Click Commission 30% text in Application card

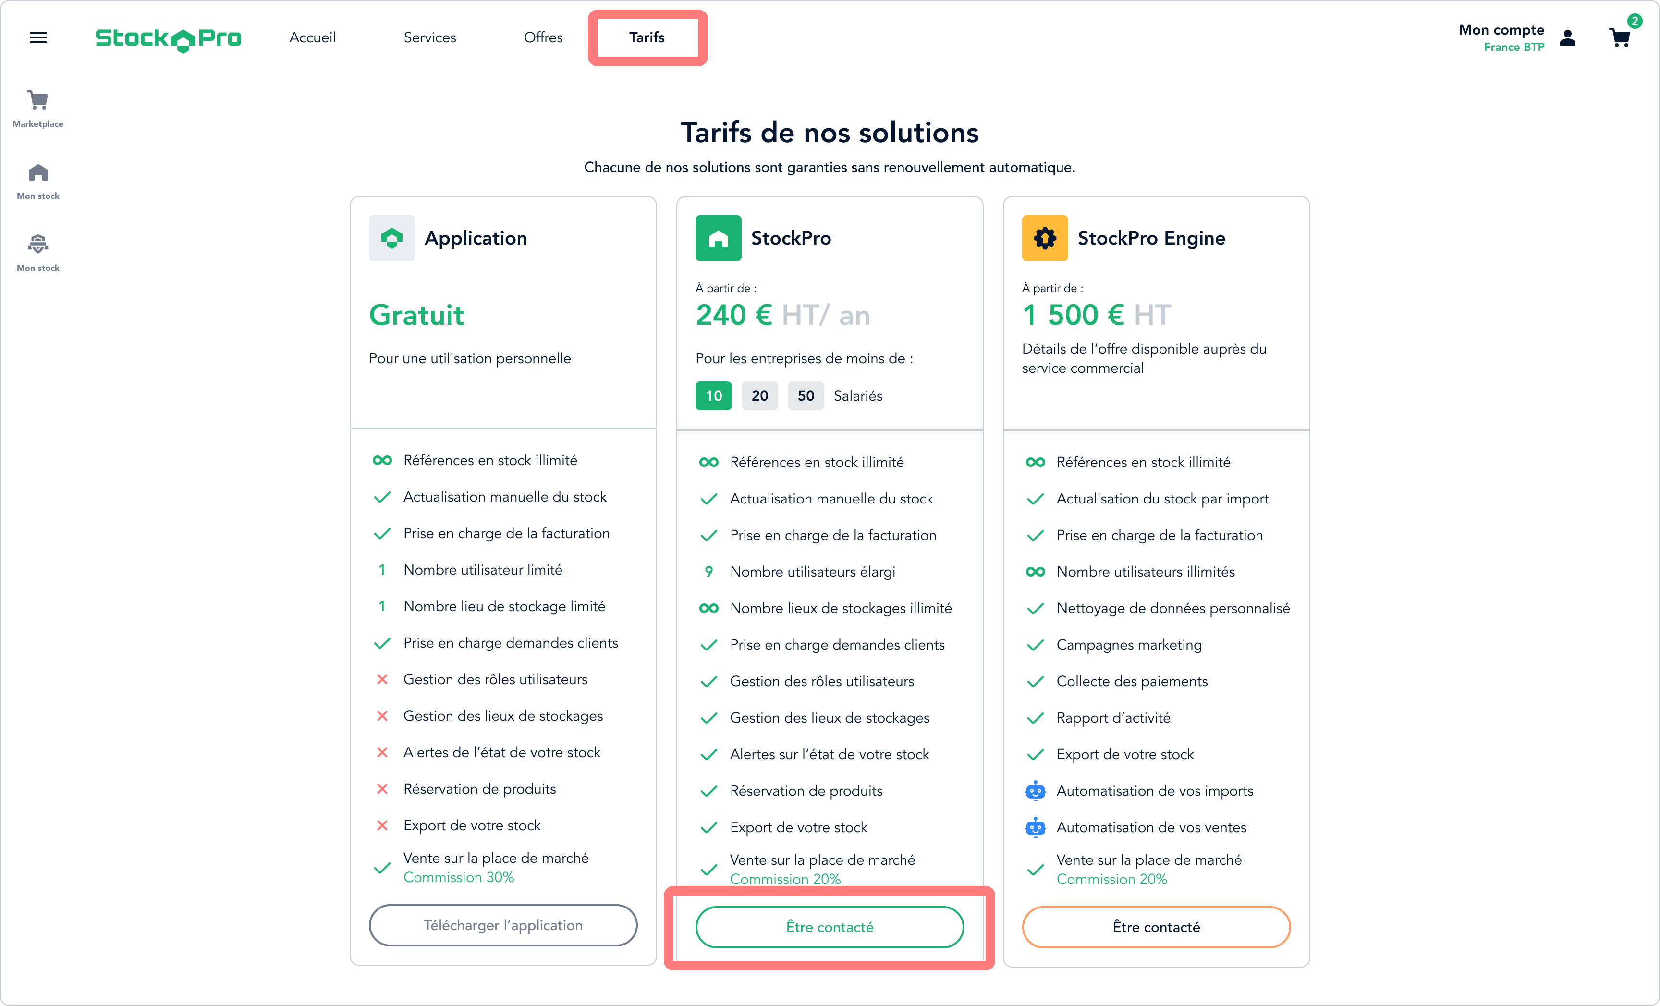[459, 877]
